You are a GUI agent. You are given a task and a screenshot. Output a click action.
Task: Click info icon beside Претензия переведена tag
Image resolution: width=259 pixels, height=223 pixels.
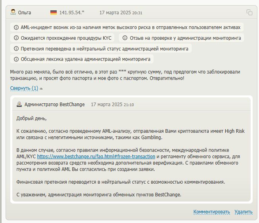(x=16, y=48)
